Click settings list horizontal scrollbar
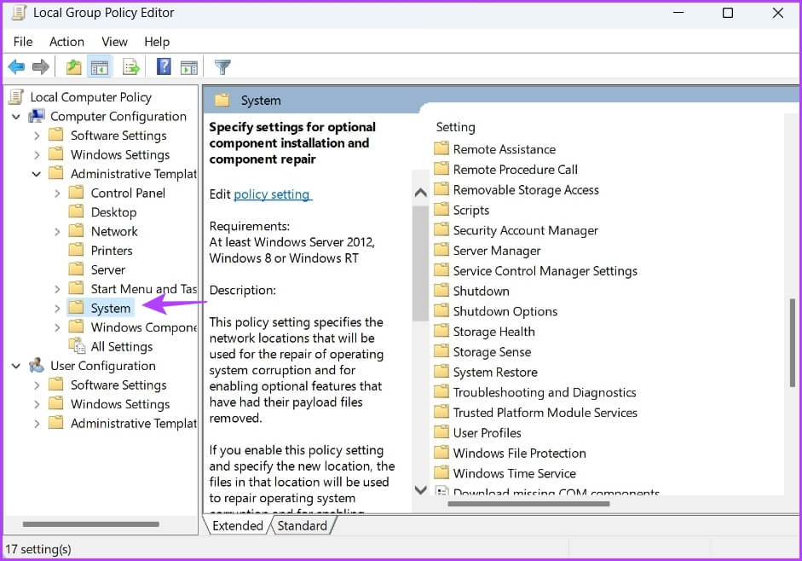This screenshot has width=802, height=561. pos(529,504)
